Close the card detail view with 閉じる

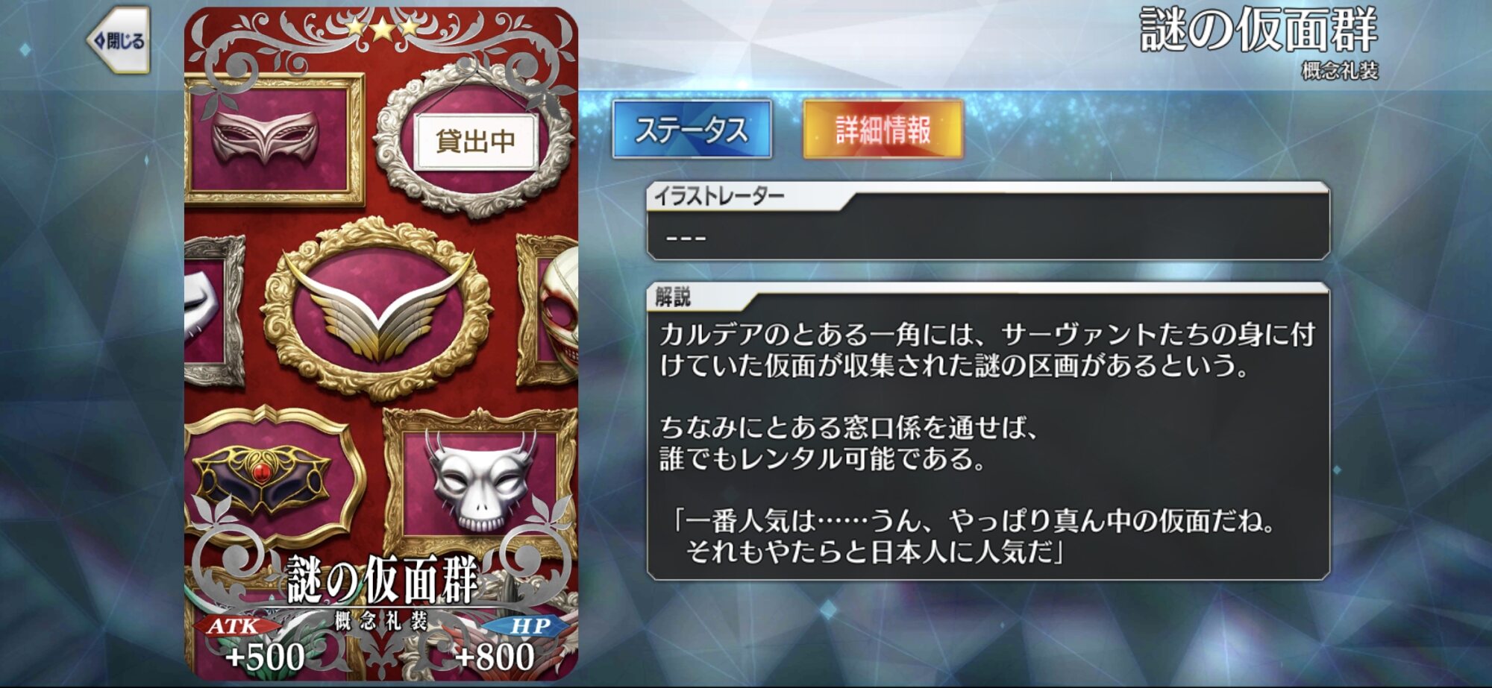point(119,40)
